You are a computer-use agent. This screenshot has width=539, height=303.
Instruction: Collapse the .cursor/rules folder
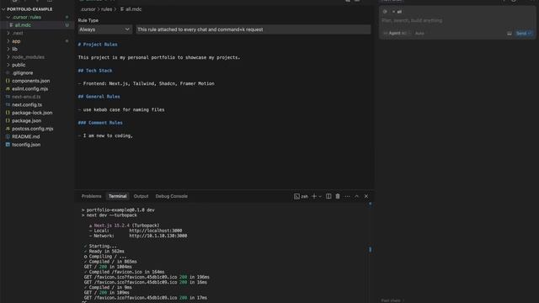point(8,17)
